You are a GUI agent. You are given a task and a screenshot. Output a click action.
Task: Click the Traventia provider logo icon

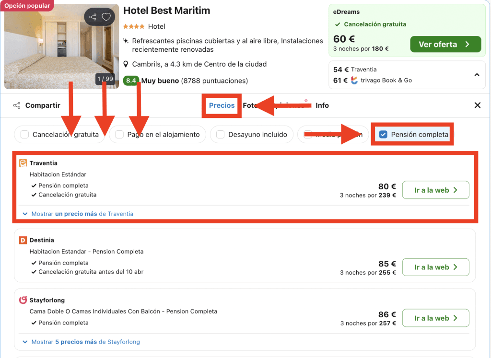(x=23, y=163)
